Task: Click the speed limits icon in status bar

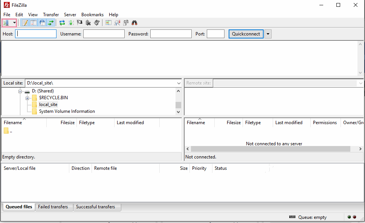Action: [292, 217]
